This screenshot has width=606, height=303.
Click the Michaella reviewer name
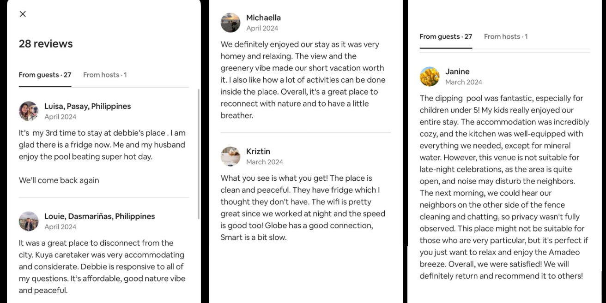(263, 18)
